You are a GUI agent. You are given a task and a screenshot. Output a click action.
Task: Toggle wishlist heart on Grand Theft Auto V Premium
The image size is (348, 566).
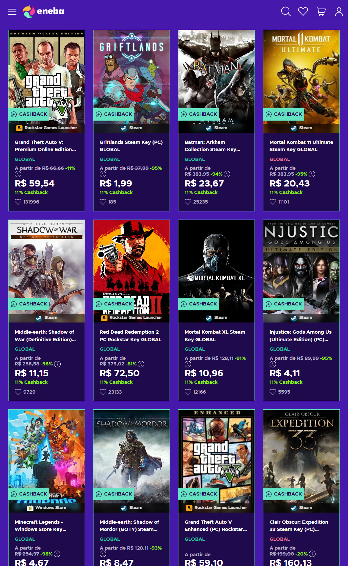18,202
